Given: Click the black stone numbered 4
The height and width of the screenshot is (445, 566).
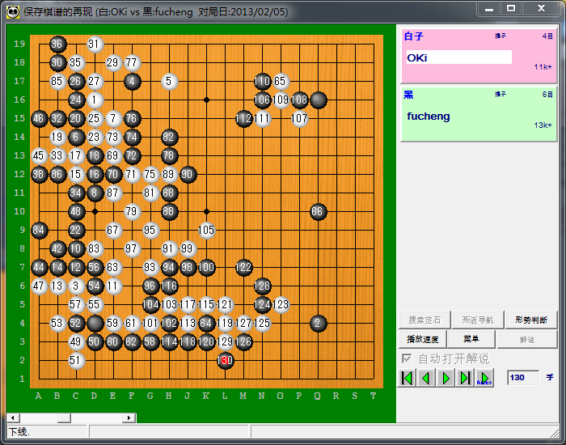Looking at the screenshot, I should coord(132,81).
